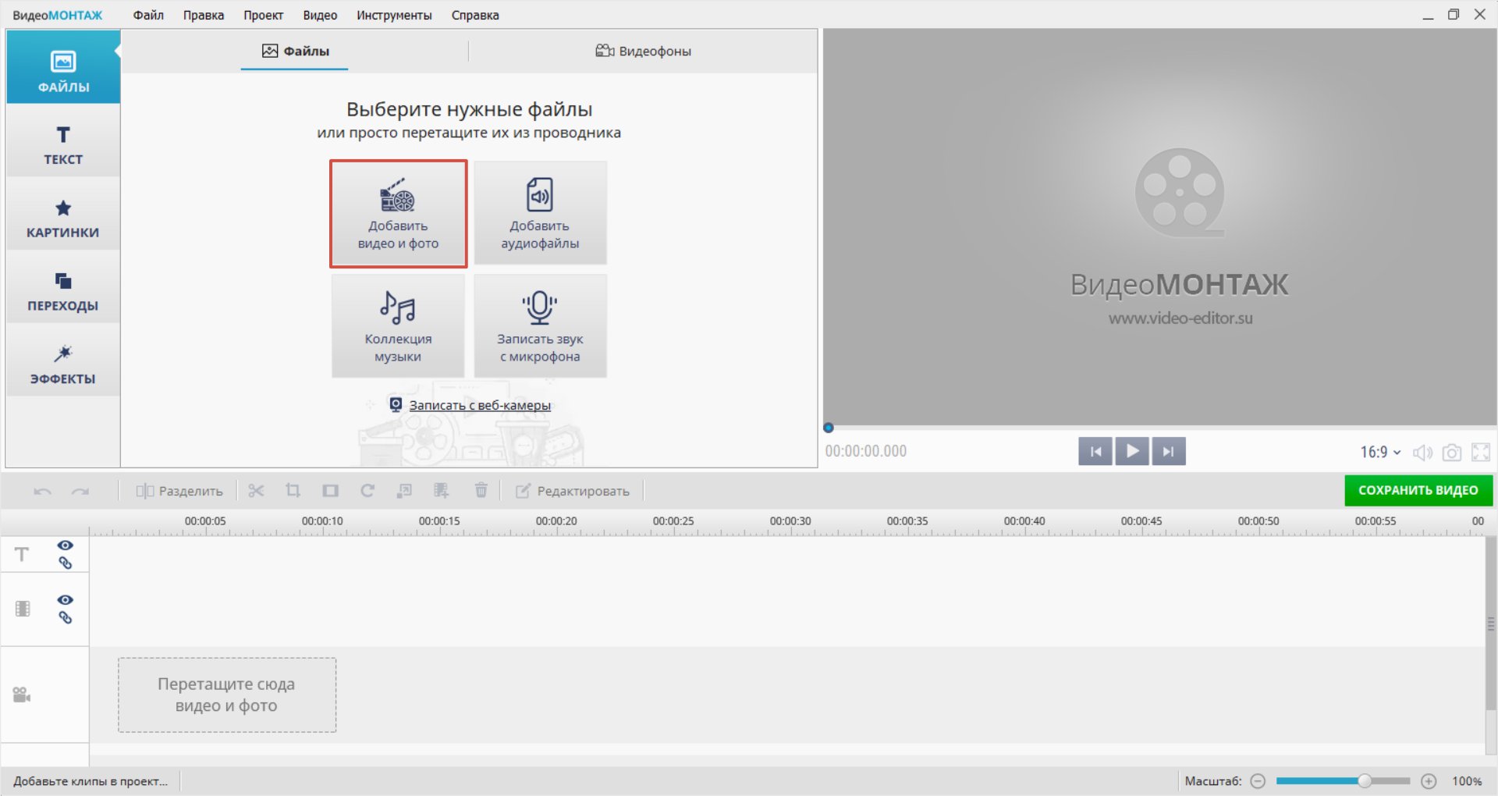Screen dimensions: 1498x796
Task: Enter fullscreen preview mode
Action: [x=1480, y=453]
